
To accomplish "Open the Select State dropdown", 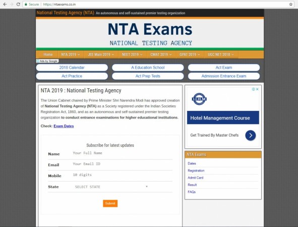I will point(111,187).
